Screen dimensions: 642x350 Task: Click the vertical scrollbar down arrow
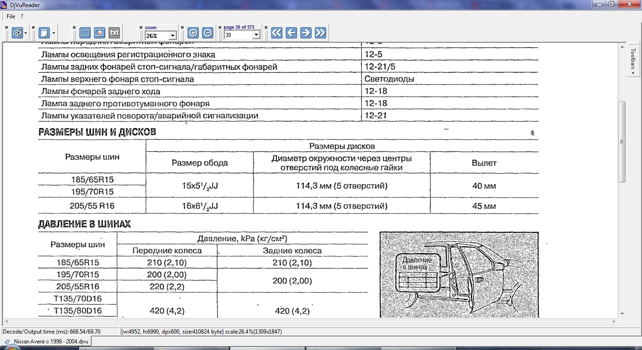[x=622, y=313]
